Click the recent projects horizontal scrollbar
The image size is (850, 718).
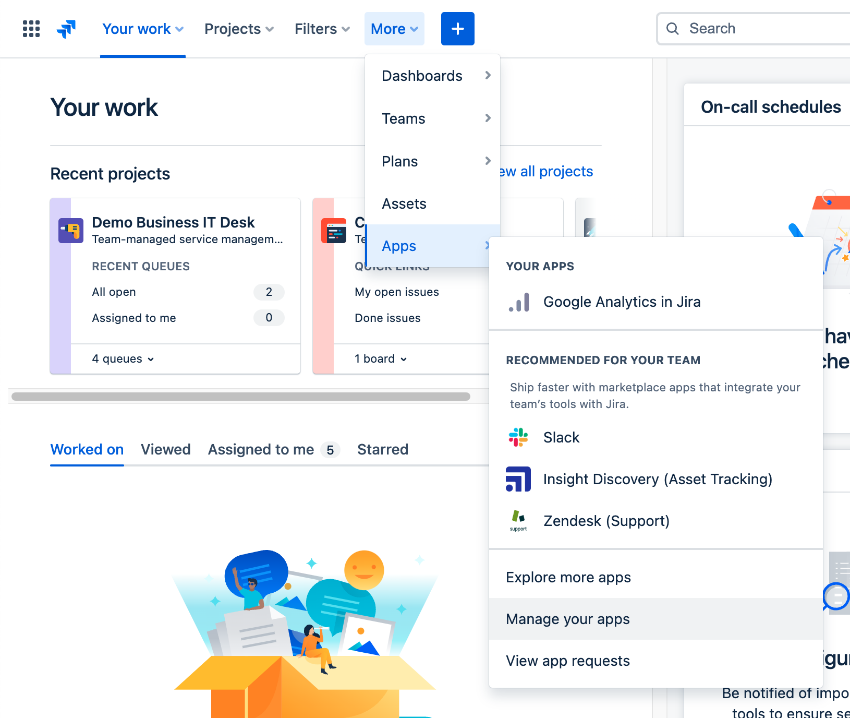click(x=240, y=397)
